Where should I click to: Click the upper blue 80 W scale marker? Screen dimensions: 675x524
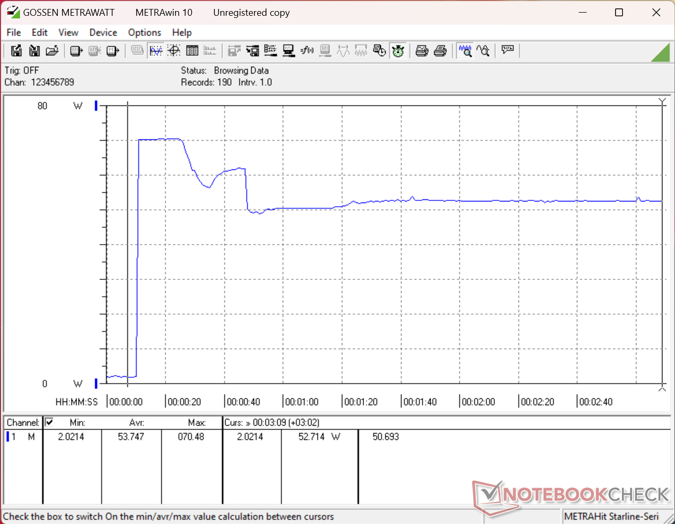pyautogui.click(x=96, y=106)
